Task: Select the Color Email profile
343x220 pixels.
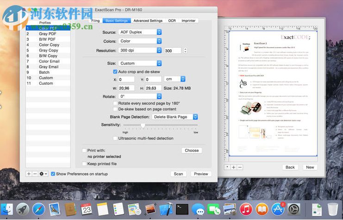Action: click(48, 61)
